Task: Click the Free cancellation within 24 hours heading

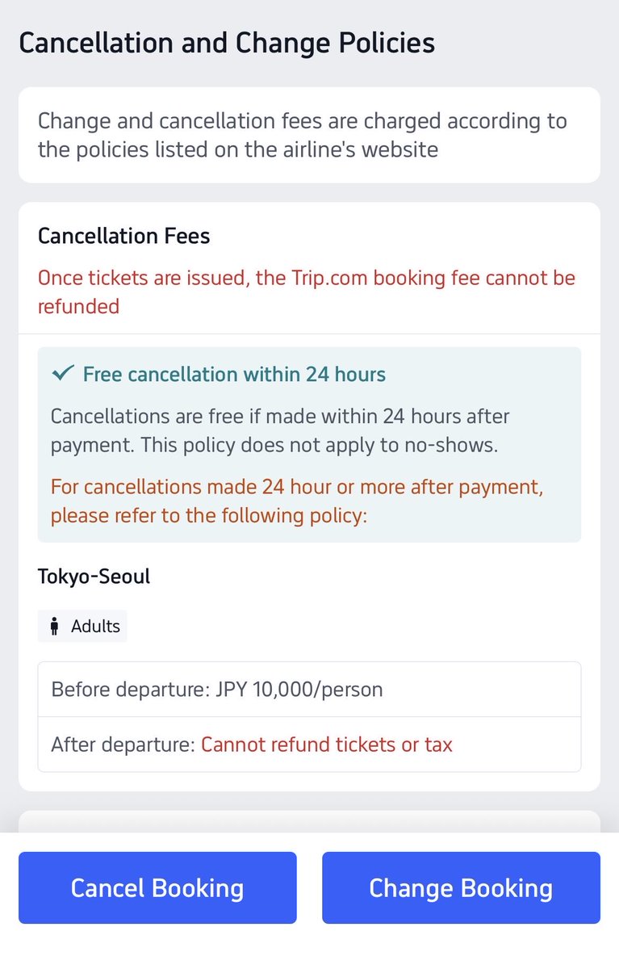Action: (x=234, y=375)
